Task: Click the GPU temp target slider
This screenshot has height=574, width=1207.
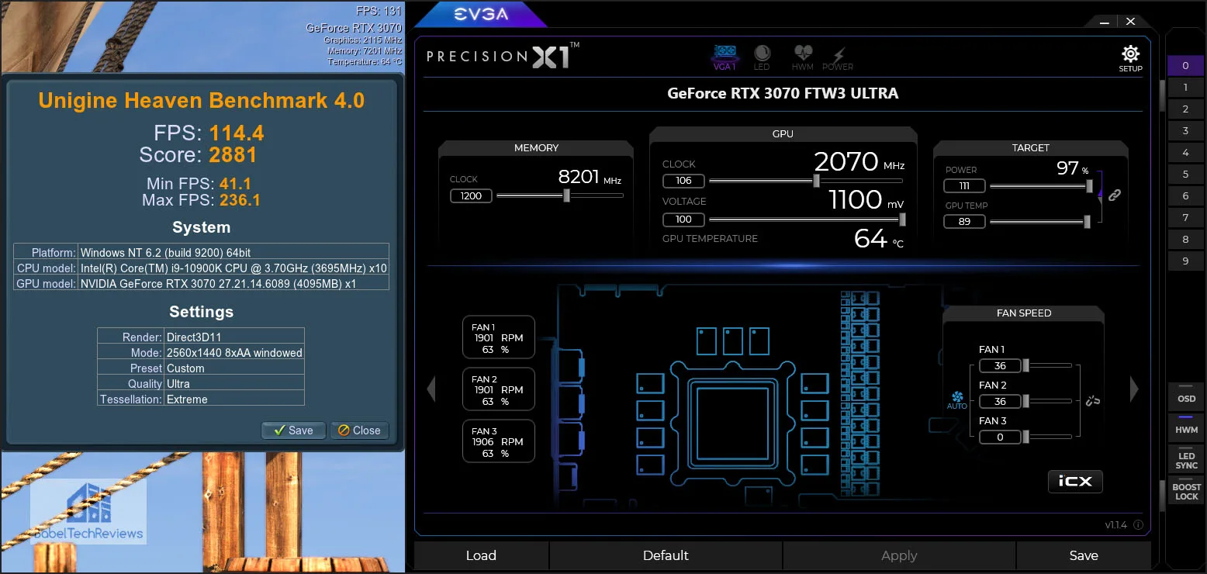Action: tap(1040, 222)
